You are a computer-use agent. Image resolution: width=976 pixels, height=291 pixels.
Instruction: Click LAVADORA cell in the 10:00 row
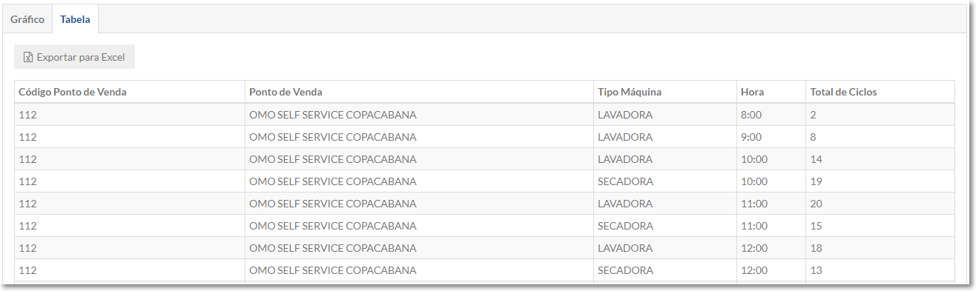coord(625,159)
